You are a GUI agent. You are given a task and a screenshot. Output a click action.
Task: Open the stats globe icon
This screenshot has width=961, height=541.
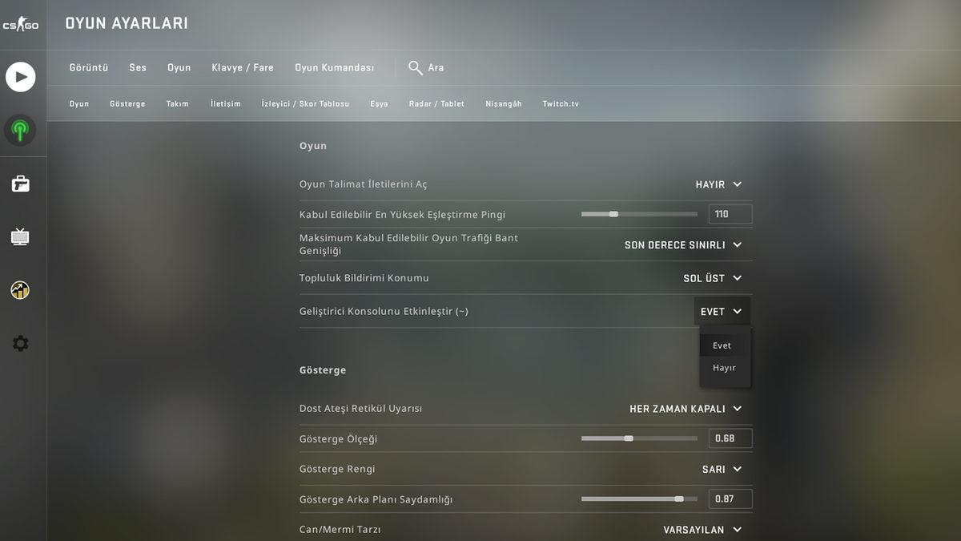20,289
